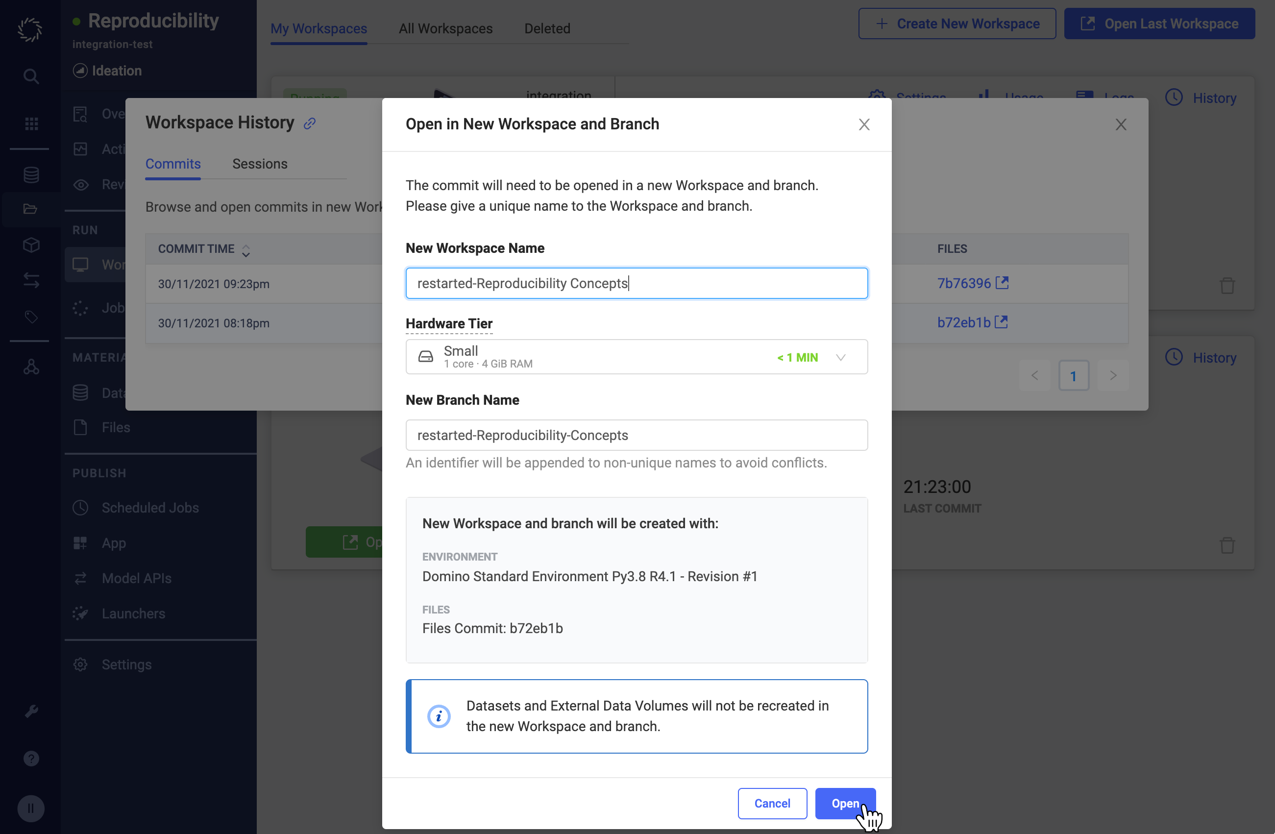Open the All Workspaces tab
The image size is (1275, 834).
tap(445, 28)
